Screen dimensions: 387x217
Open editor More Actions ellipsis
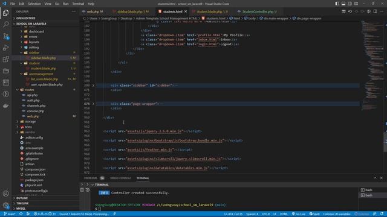click(x=382, y=11)
